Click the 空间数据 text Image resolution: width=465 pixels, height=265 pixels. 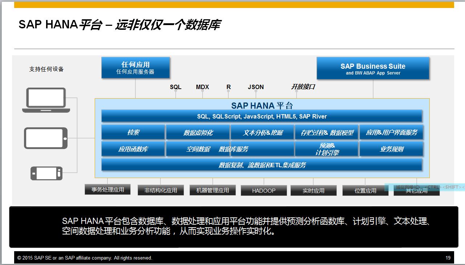click(198, 149)
